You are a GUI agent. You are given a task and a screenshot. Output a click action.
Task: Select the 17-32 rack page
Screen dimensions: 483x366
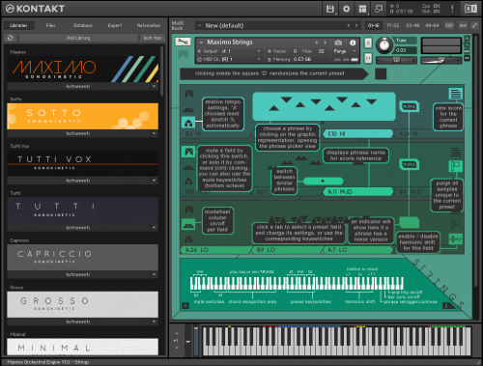[x=393, y=25]
